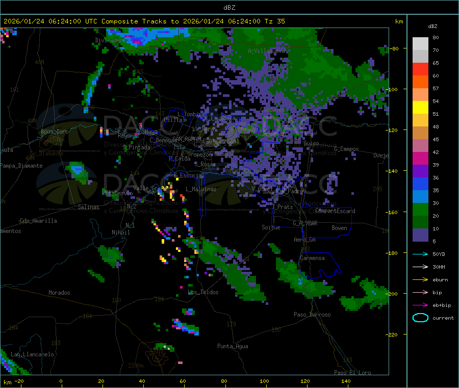
Task: Click the 'dBZ' heading above the color legend
Action: pos(432,27)
